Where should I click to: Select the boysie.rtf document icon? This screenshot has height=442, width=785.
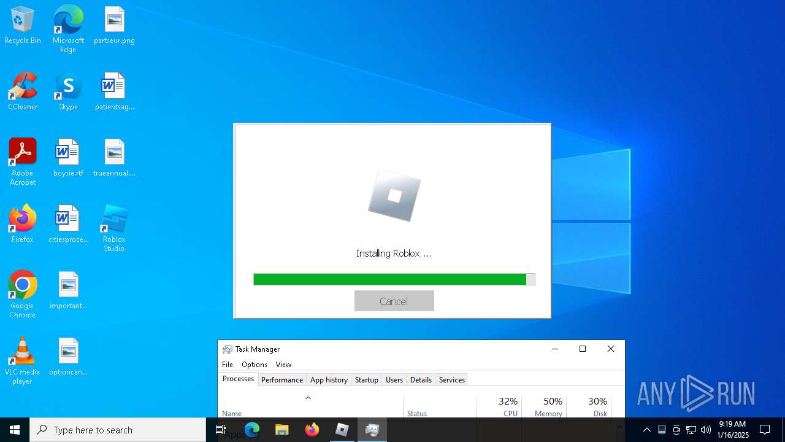(68, 158)
